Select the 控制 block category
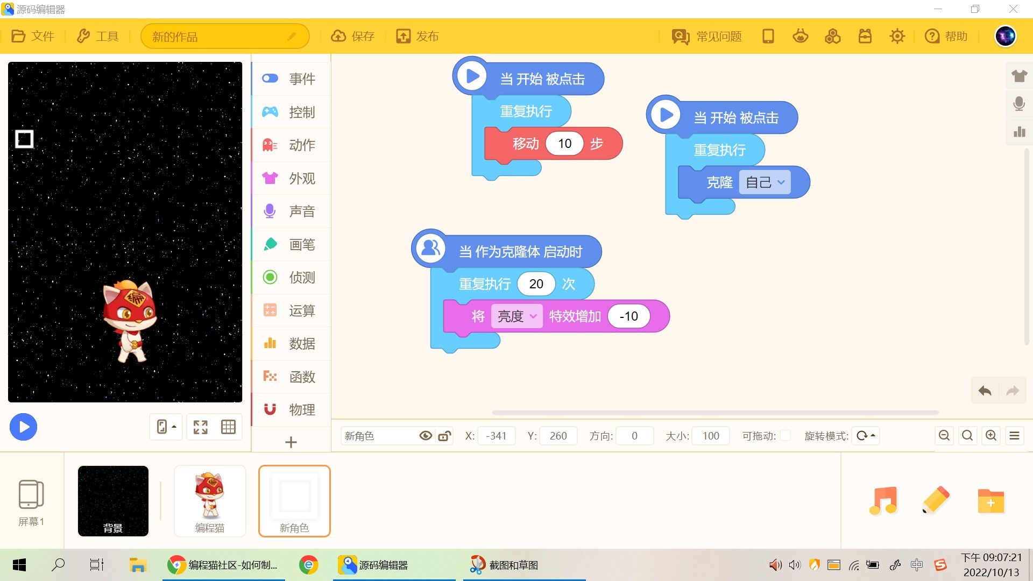Image resolution: width=1033 pixels, height=581 pixels. click(x=291, y=112)
